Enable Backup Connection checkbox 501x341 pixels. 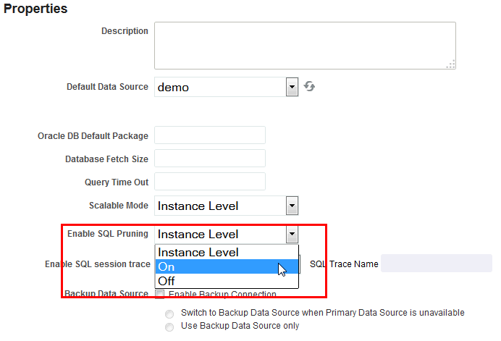click(160, 294)
